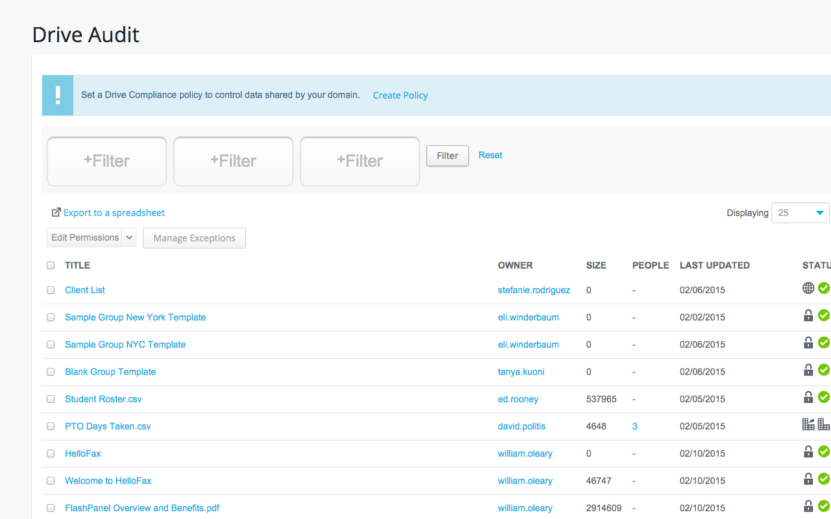Viewport: 831px width, 519px height.
Task: Click lock icon for Welcome to HelloFax
Action: pos(808,479)
